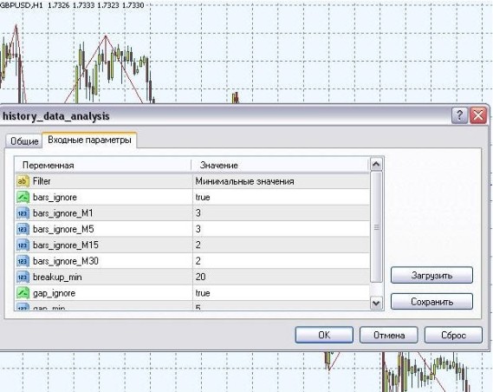Click the Переменная column header
Image resolution: width=493 pixels, height=392 pixels.
point(103,165)
